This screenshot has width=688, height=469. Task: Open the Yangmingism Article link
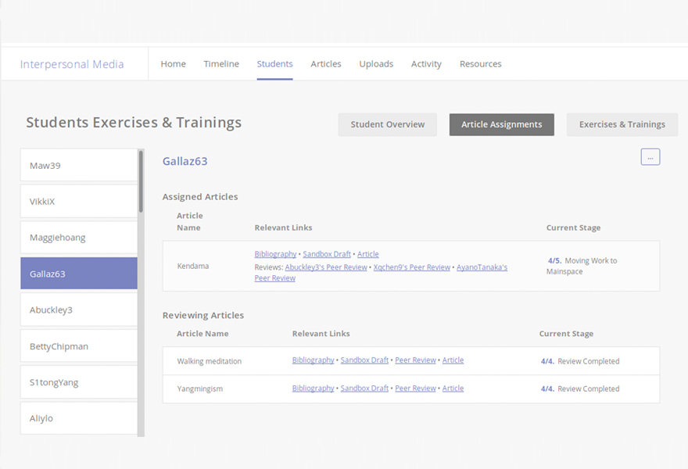point(453,388)
